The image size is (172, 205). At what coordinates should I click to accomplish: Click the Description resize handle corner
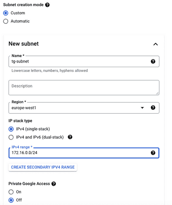click(x=157, y=93)
